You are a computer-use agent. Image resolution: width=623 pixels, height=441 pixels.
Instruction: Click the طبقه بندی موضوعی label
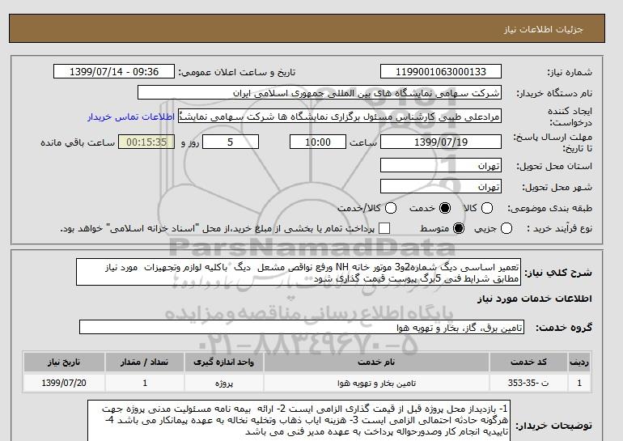pyautogui.click(x=550, y=208)
